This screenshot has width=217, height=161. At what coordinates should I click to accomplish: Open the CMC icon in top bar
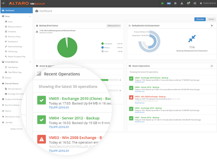point(169,3)
